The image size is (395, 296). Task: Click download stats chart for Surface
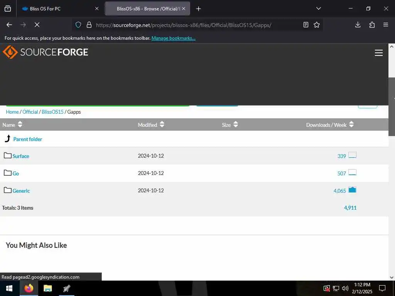pos(352,155)
